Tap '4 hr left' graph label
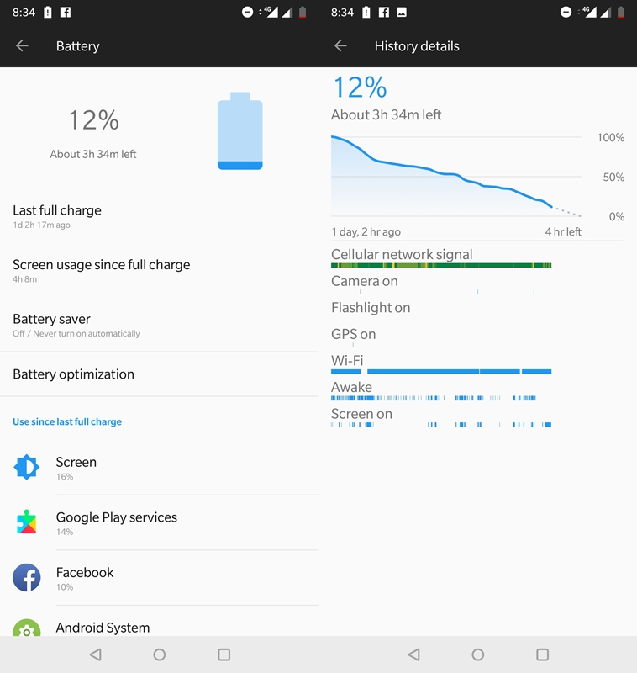 563,232
